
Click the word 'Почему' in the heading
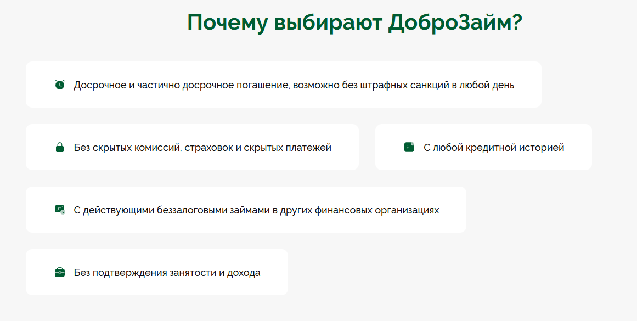tap(228, 22)
